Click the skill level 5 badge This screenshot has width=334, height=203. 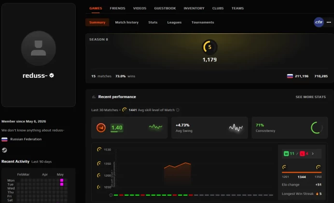tap(209, 47)
